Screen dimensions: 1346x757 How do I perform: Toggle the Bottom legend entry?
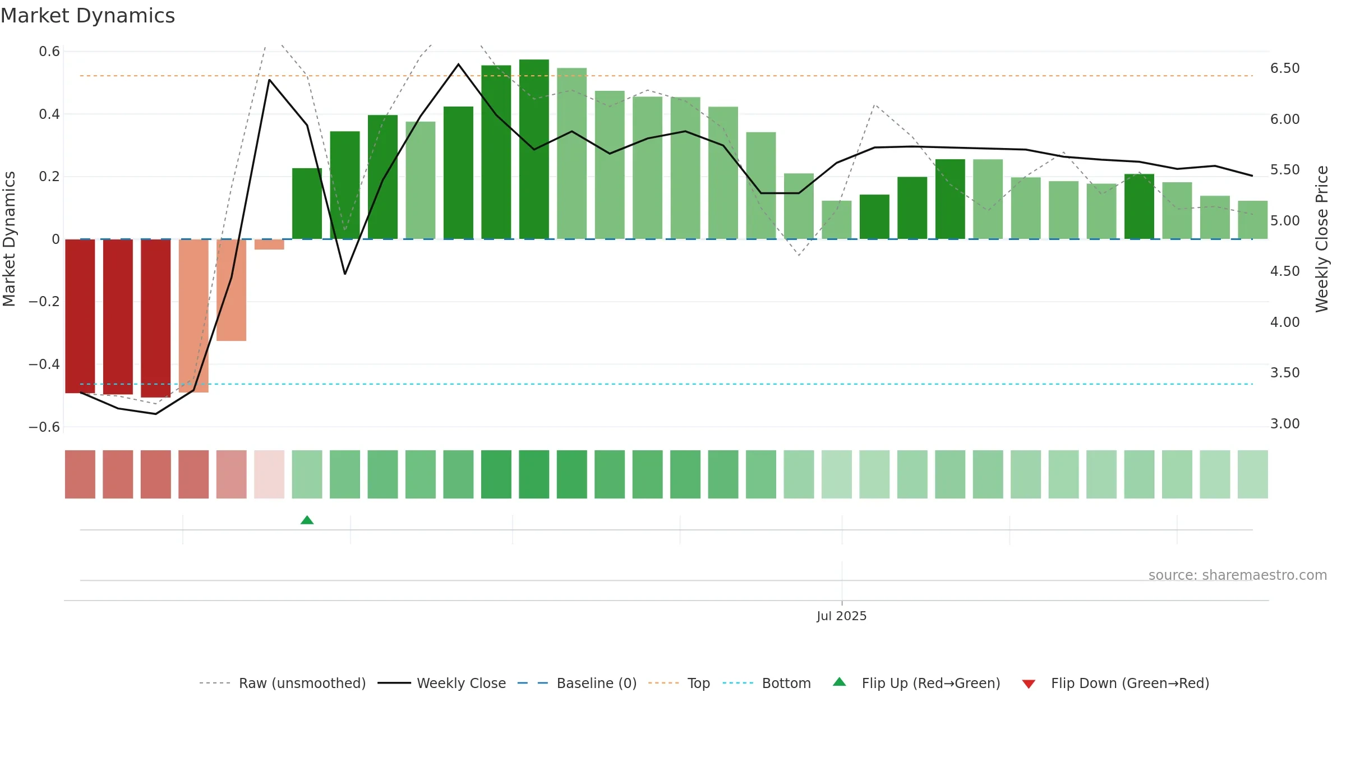pos(767,683)
